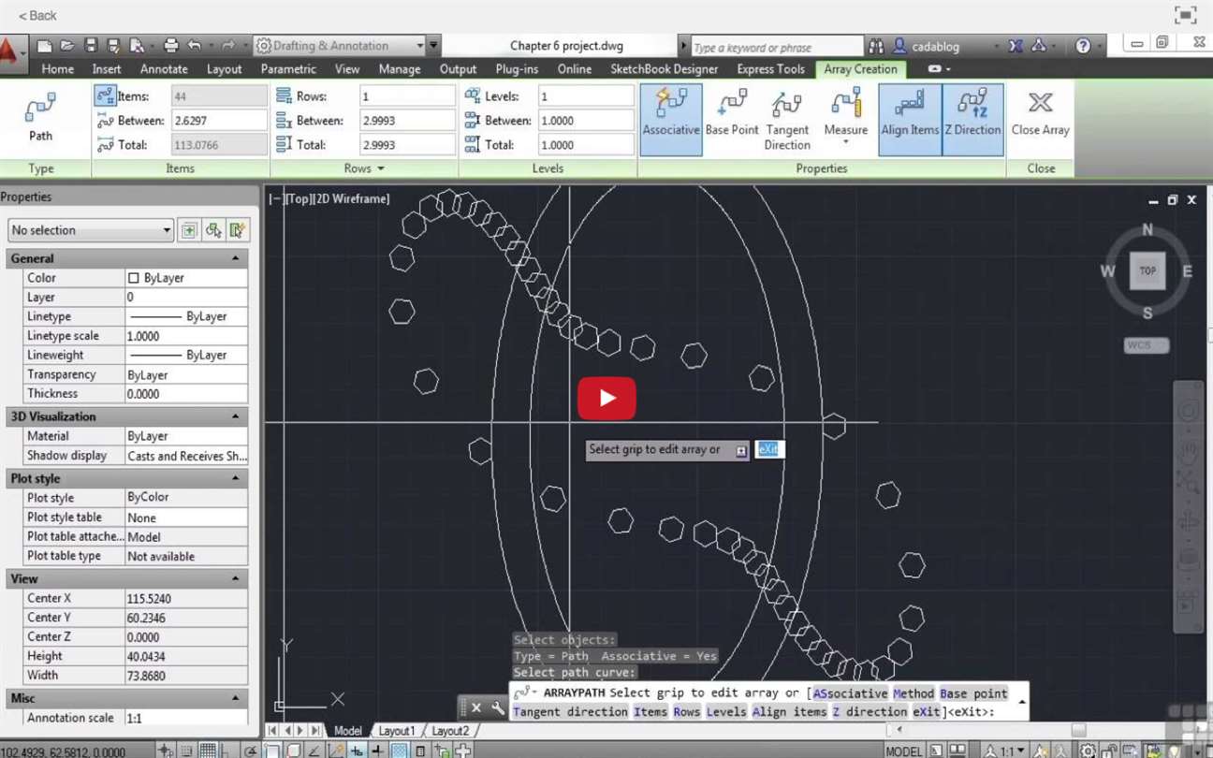This screenshot has height=758, width=1213.
Task: Collapse the General properties section
Action: (235, 258)
